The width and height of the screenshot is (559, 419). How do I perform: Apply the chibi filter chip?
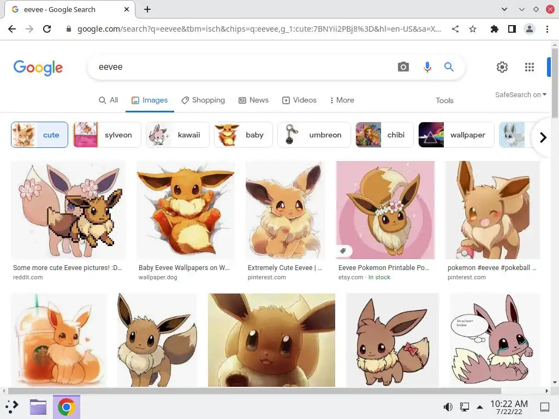(385, 135)
